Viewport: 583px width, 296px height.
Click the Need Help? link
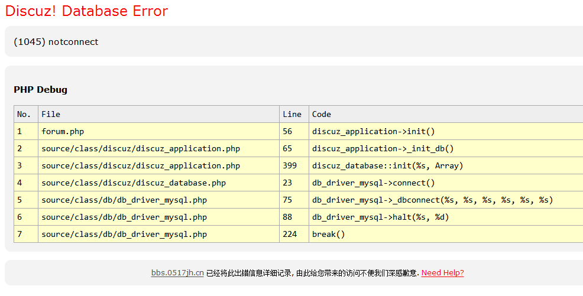pyautogui.click(x=442, y=273)
